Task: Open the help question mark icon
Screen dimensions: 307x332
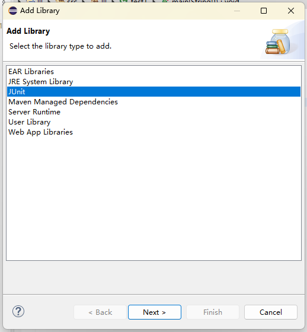Action: (18, 311)
